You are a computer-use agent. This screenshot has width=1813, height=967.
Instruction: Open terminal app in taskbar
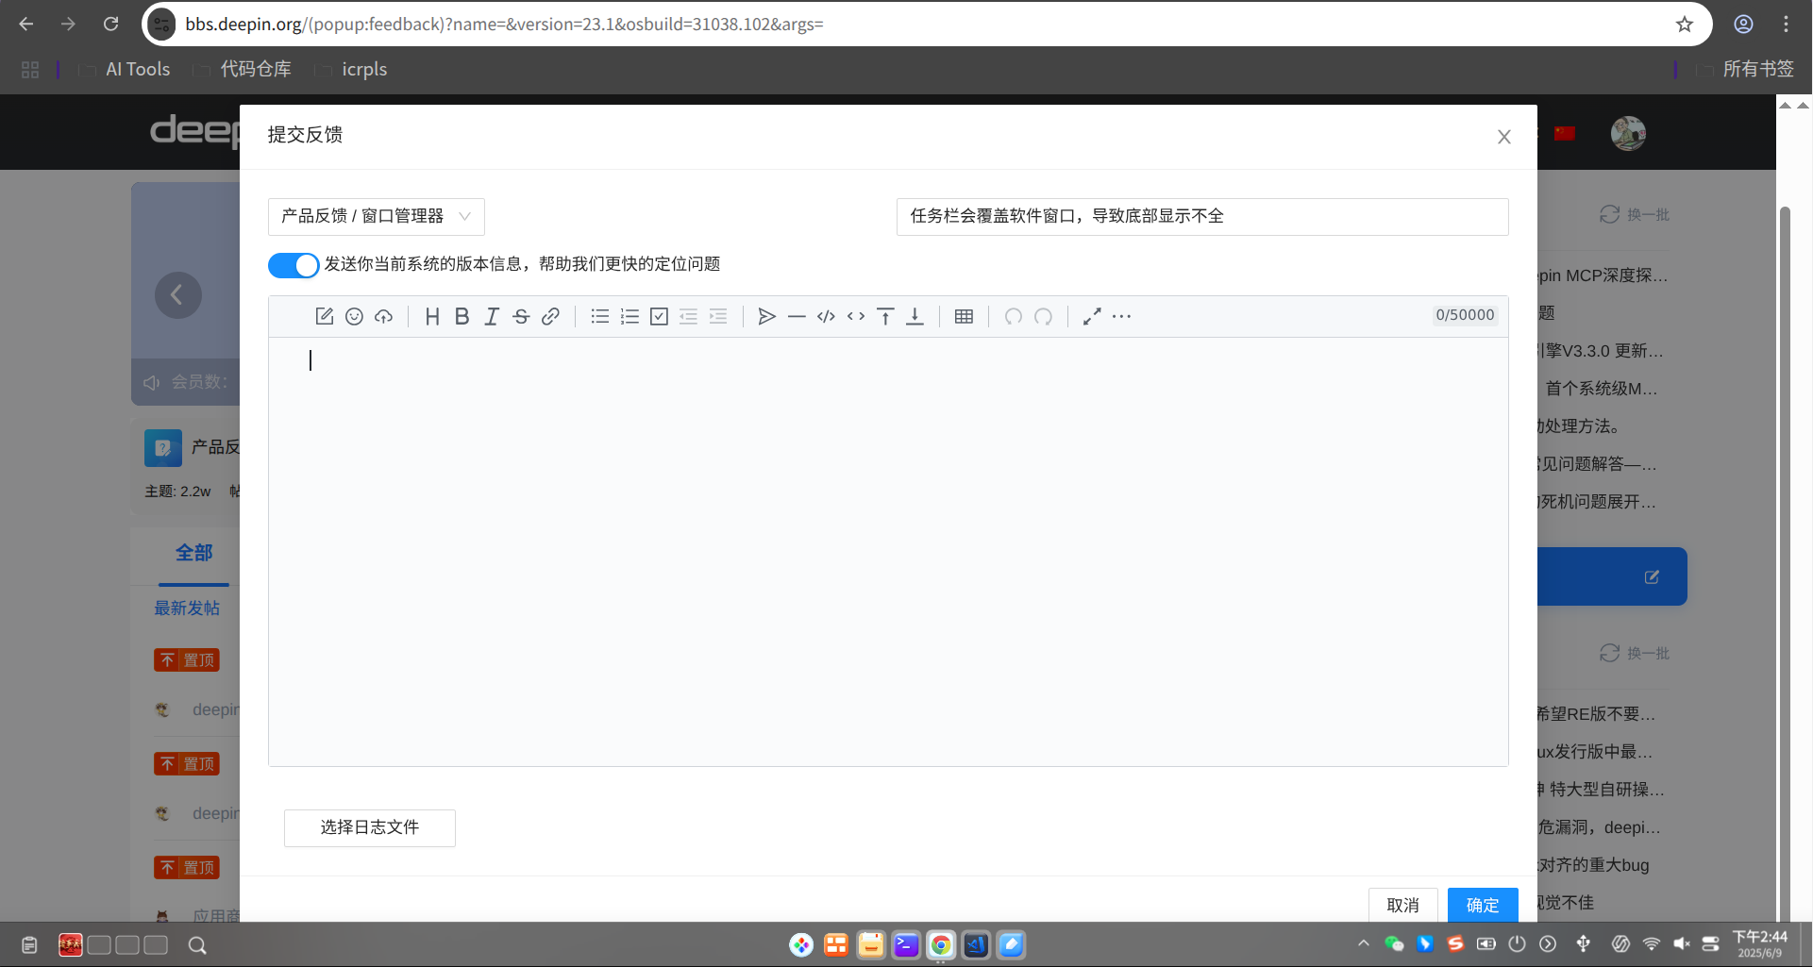point(906,945)
